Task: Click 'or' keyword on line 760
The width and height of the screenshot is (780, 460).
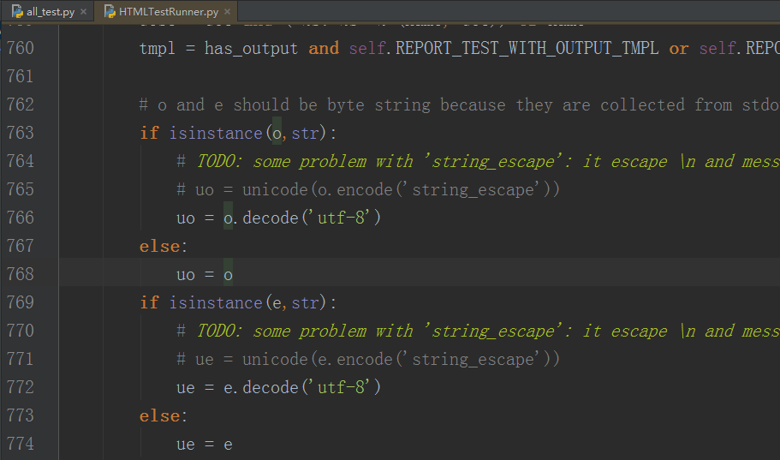Action: pos(679,49)
